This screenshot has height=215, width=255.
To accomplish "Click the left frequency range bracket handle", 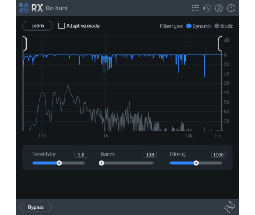I will [25, 44].
